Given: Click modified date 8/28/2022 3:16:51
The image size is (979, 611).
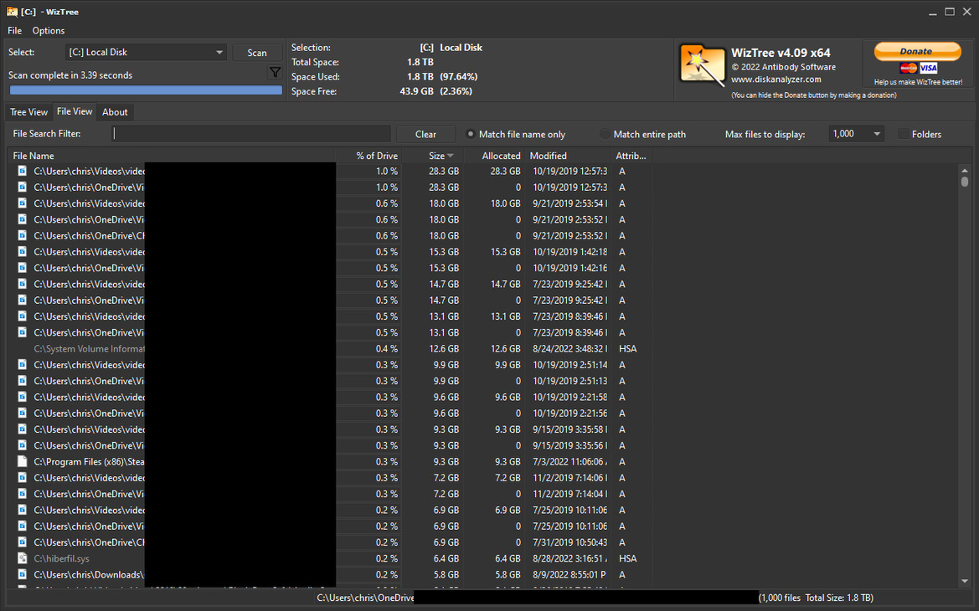Looking at the screenshot, I should click(569, 558).
